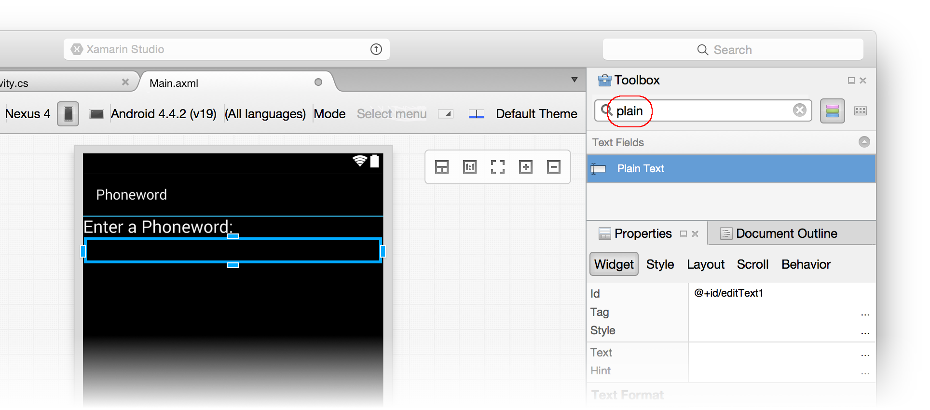Clear the toolbox search field
The height and width of the screenshot is (410, 930).
pos(799,110)
